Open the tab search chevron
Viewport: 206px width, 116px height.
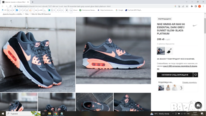click(187, 2)
